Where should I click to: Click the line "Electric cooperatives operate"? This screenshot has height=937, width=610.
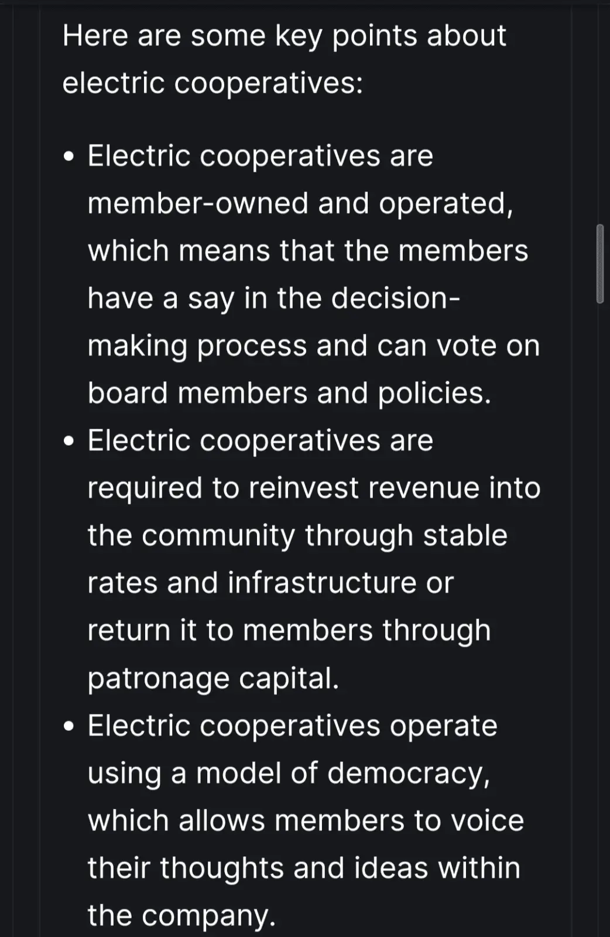(x=292, y=726)
